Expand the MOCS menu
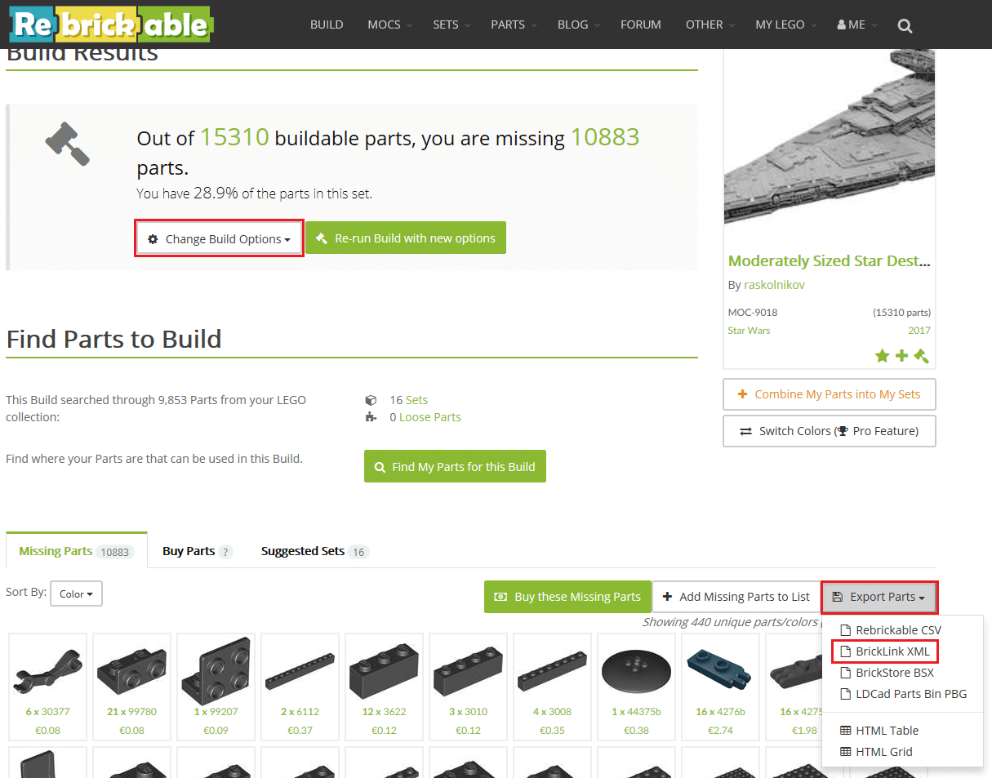This screenshot has height=778, width=992. point(390,24)
